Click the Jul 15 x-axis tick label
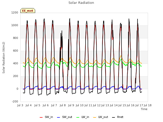The height and width of the screenshot is (122, 163). (122, 105)
